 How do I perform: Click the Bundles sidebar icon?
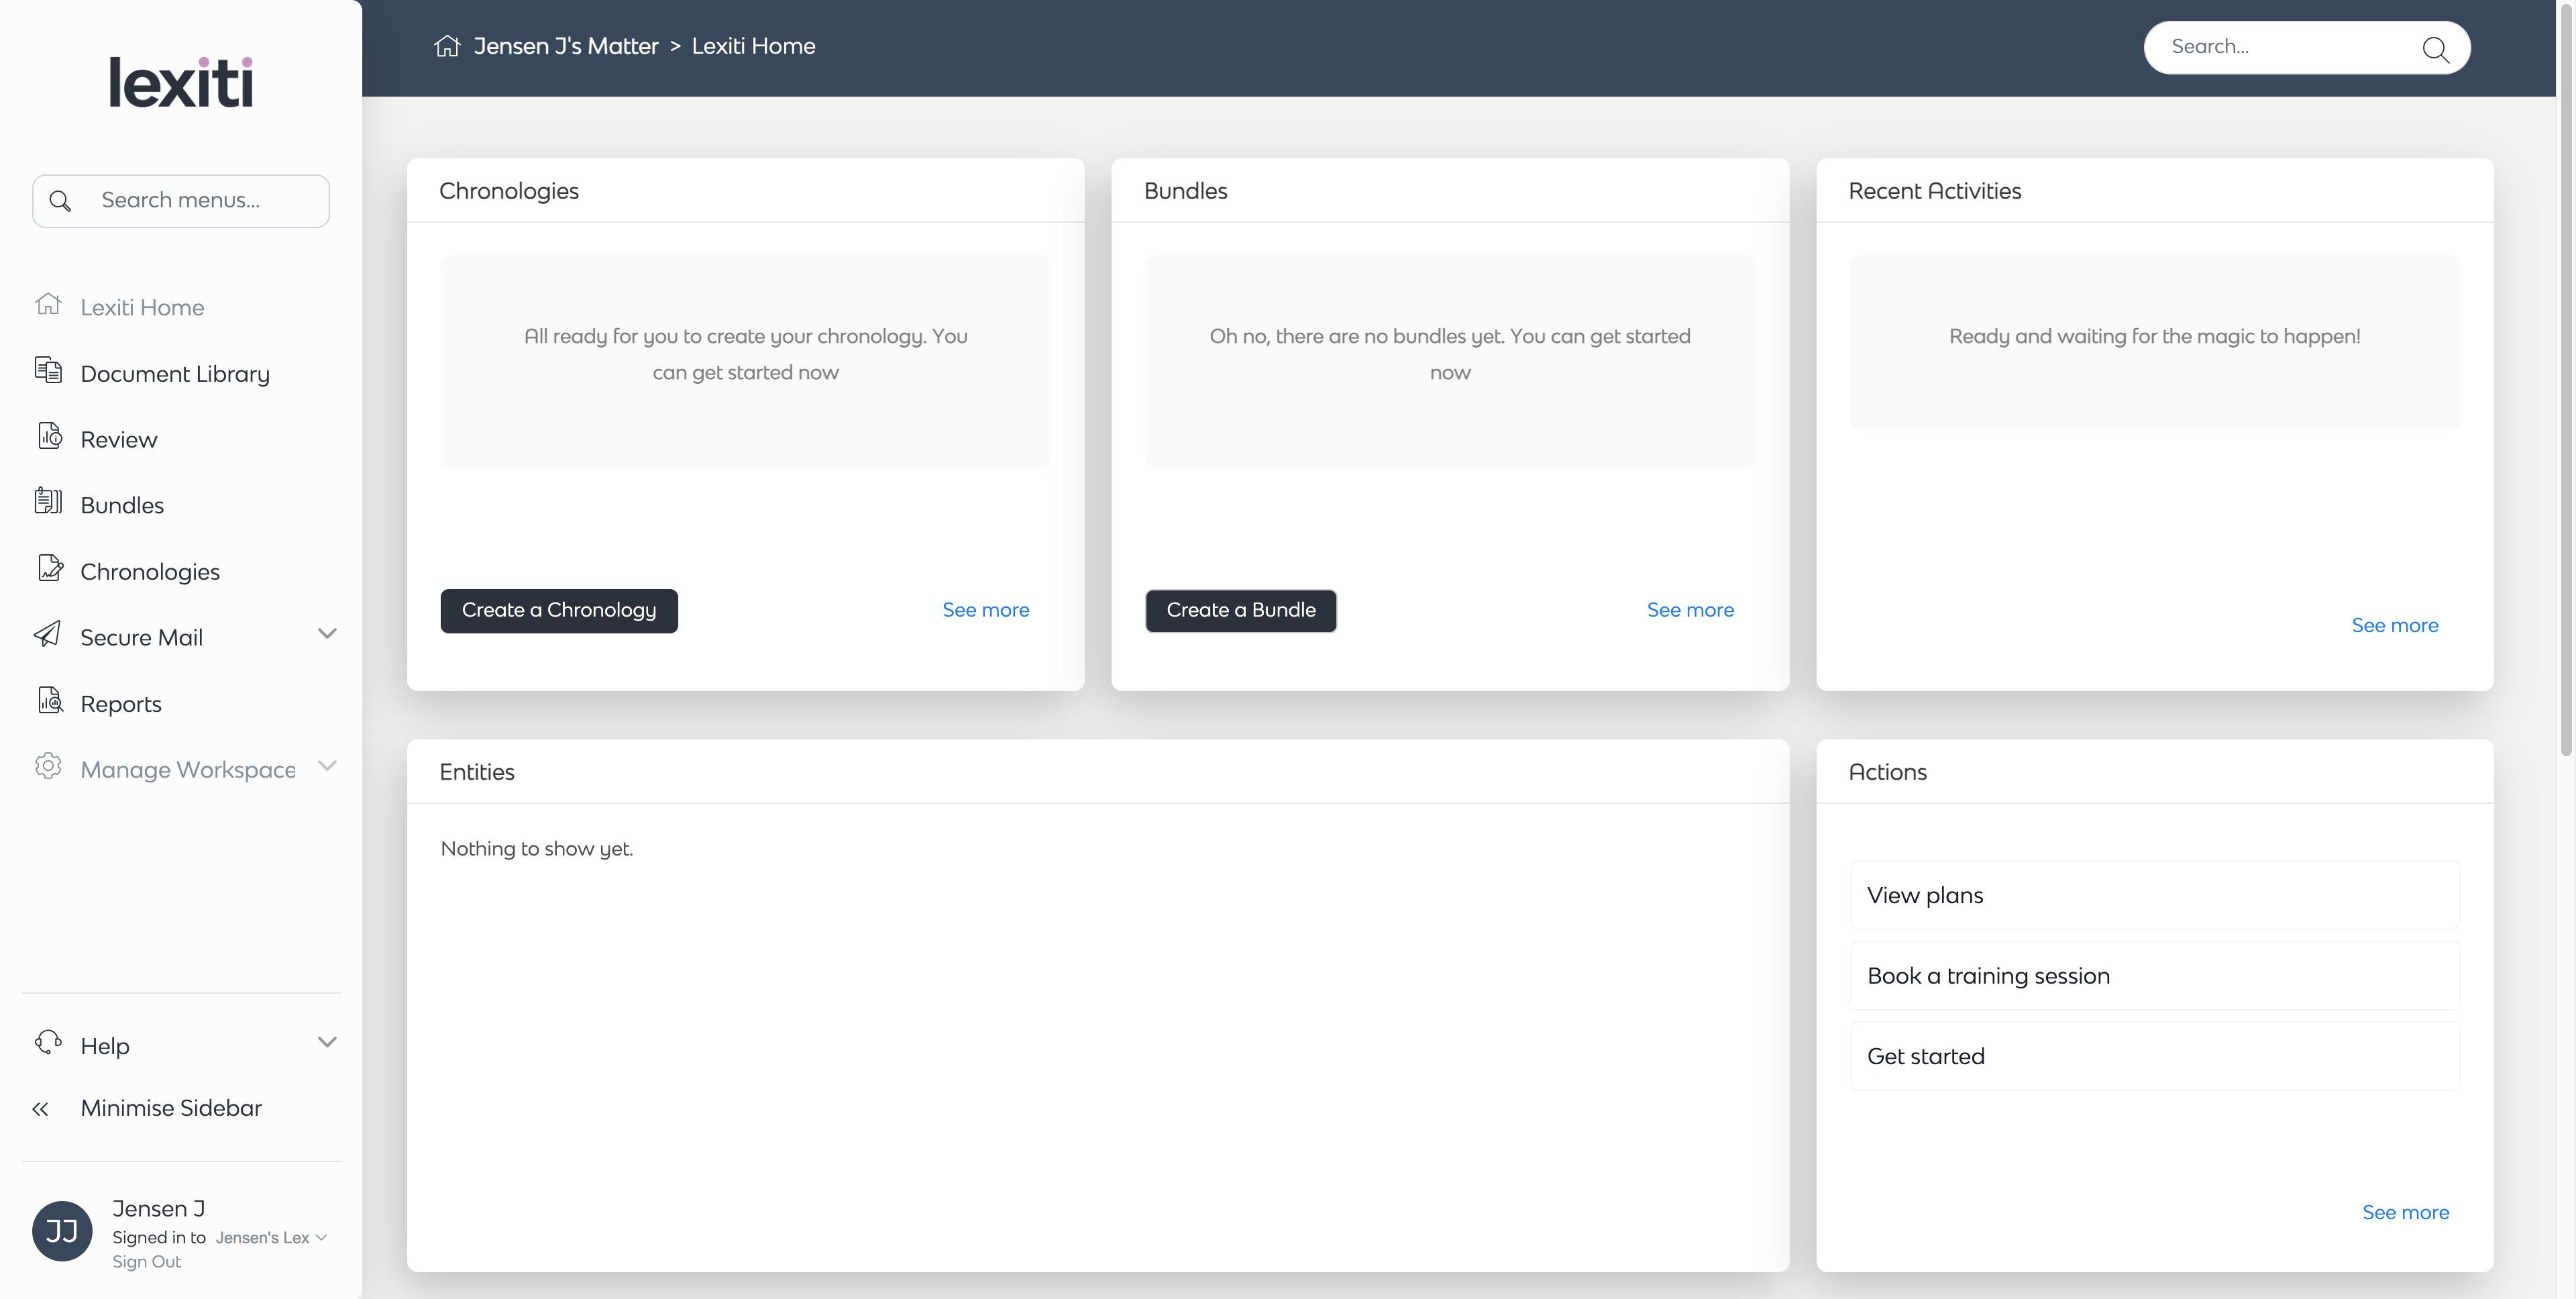click(48, 502)
